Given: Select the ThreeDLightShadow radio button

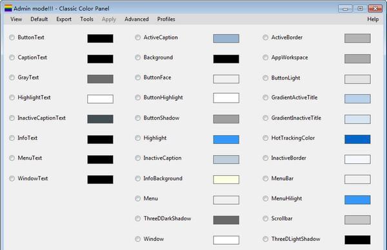Looking at the screenshot, I should tap(265, 239).
